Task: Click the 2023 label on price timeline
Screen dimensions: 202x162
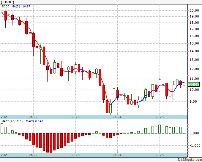Action: tap(75, 117)
